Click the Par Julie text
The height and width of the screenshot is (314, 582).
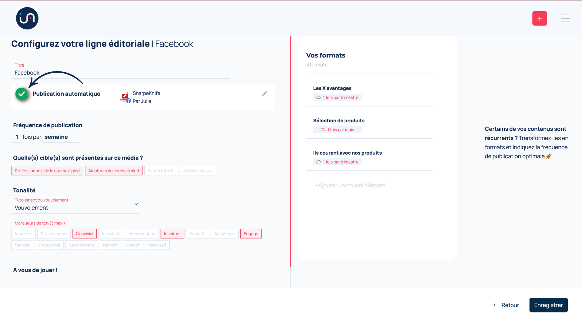[x=142, y=101]
